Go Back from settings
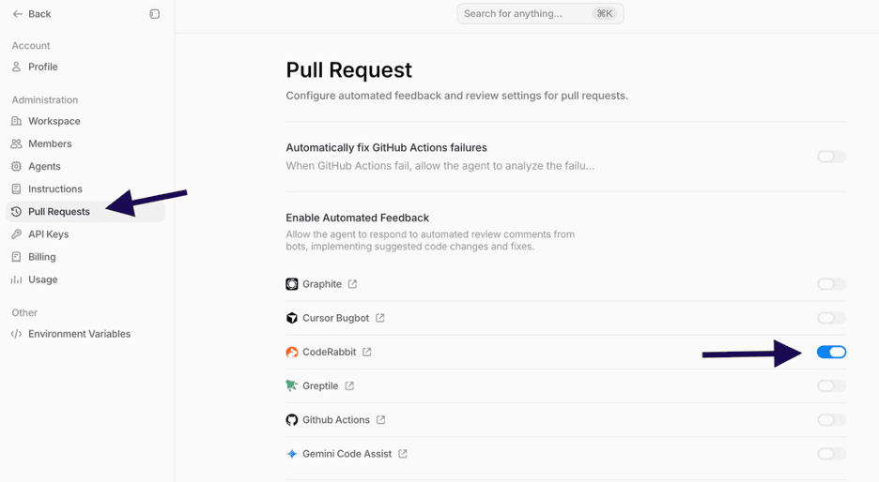Screen dimensions: 879x482 (32, 14)
